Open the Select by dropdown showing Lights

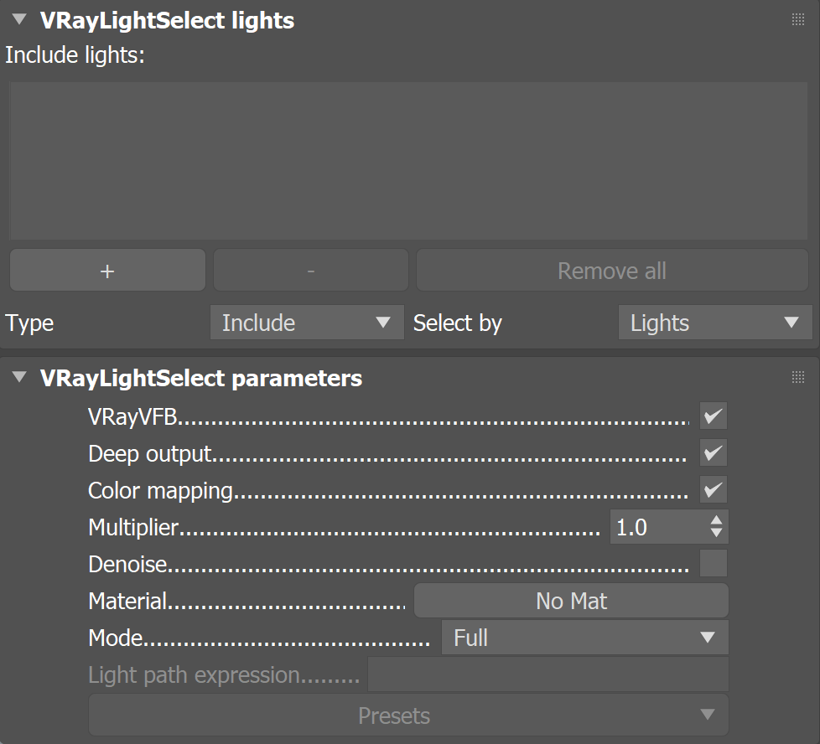tap(714, 323)
